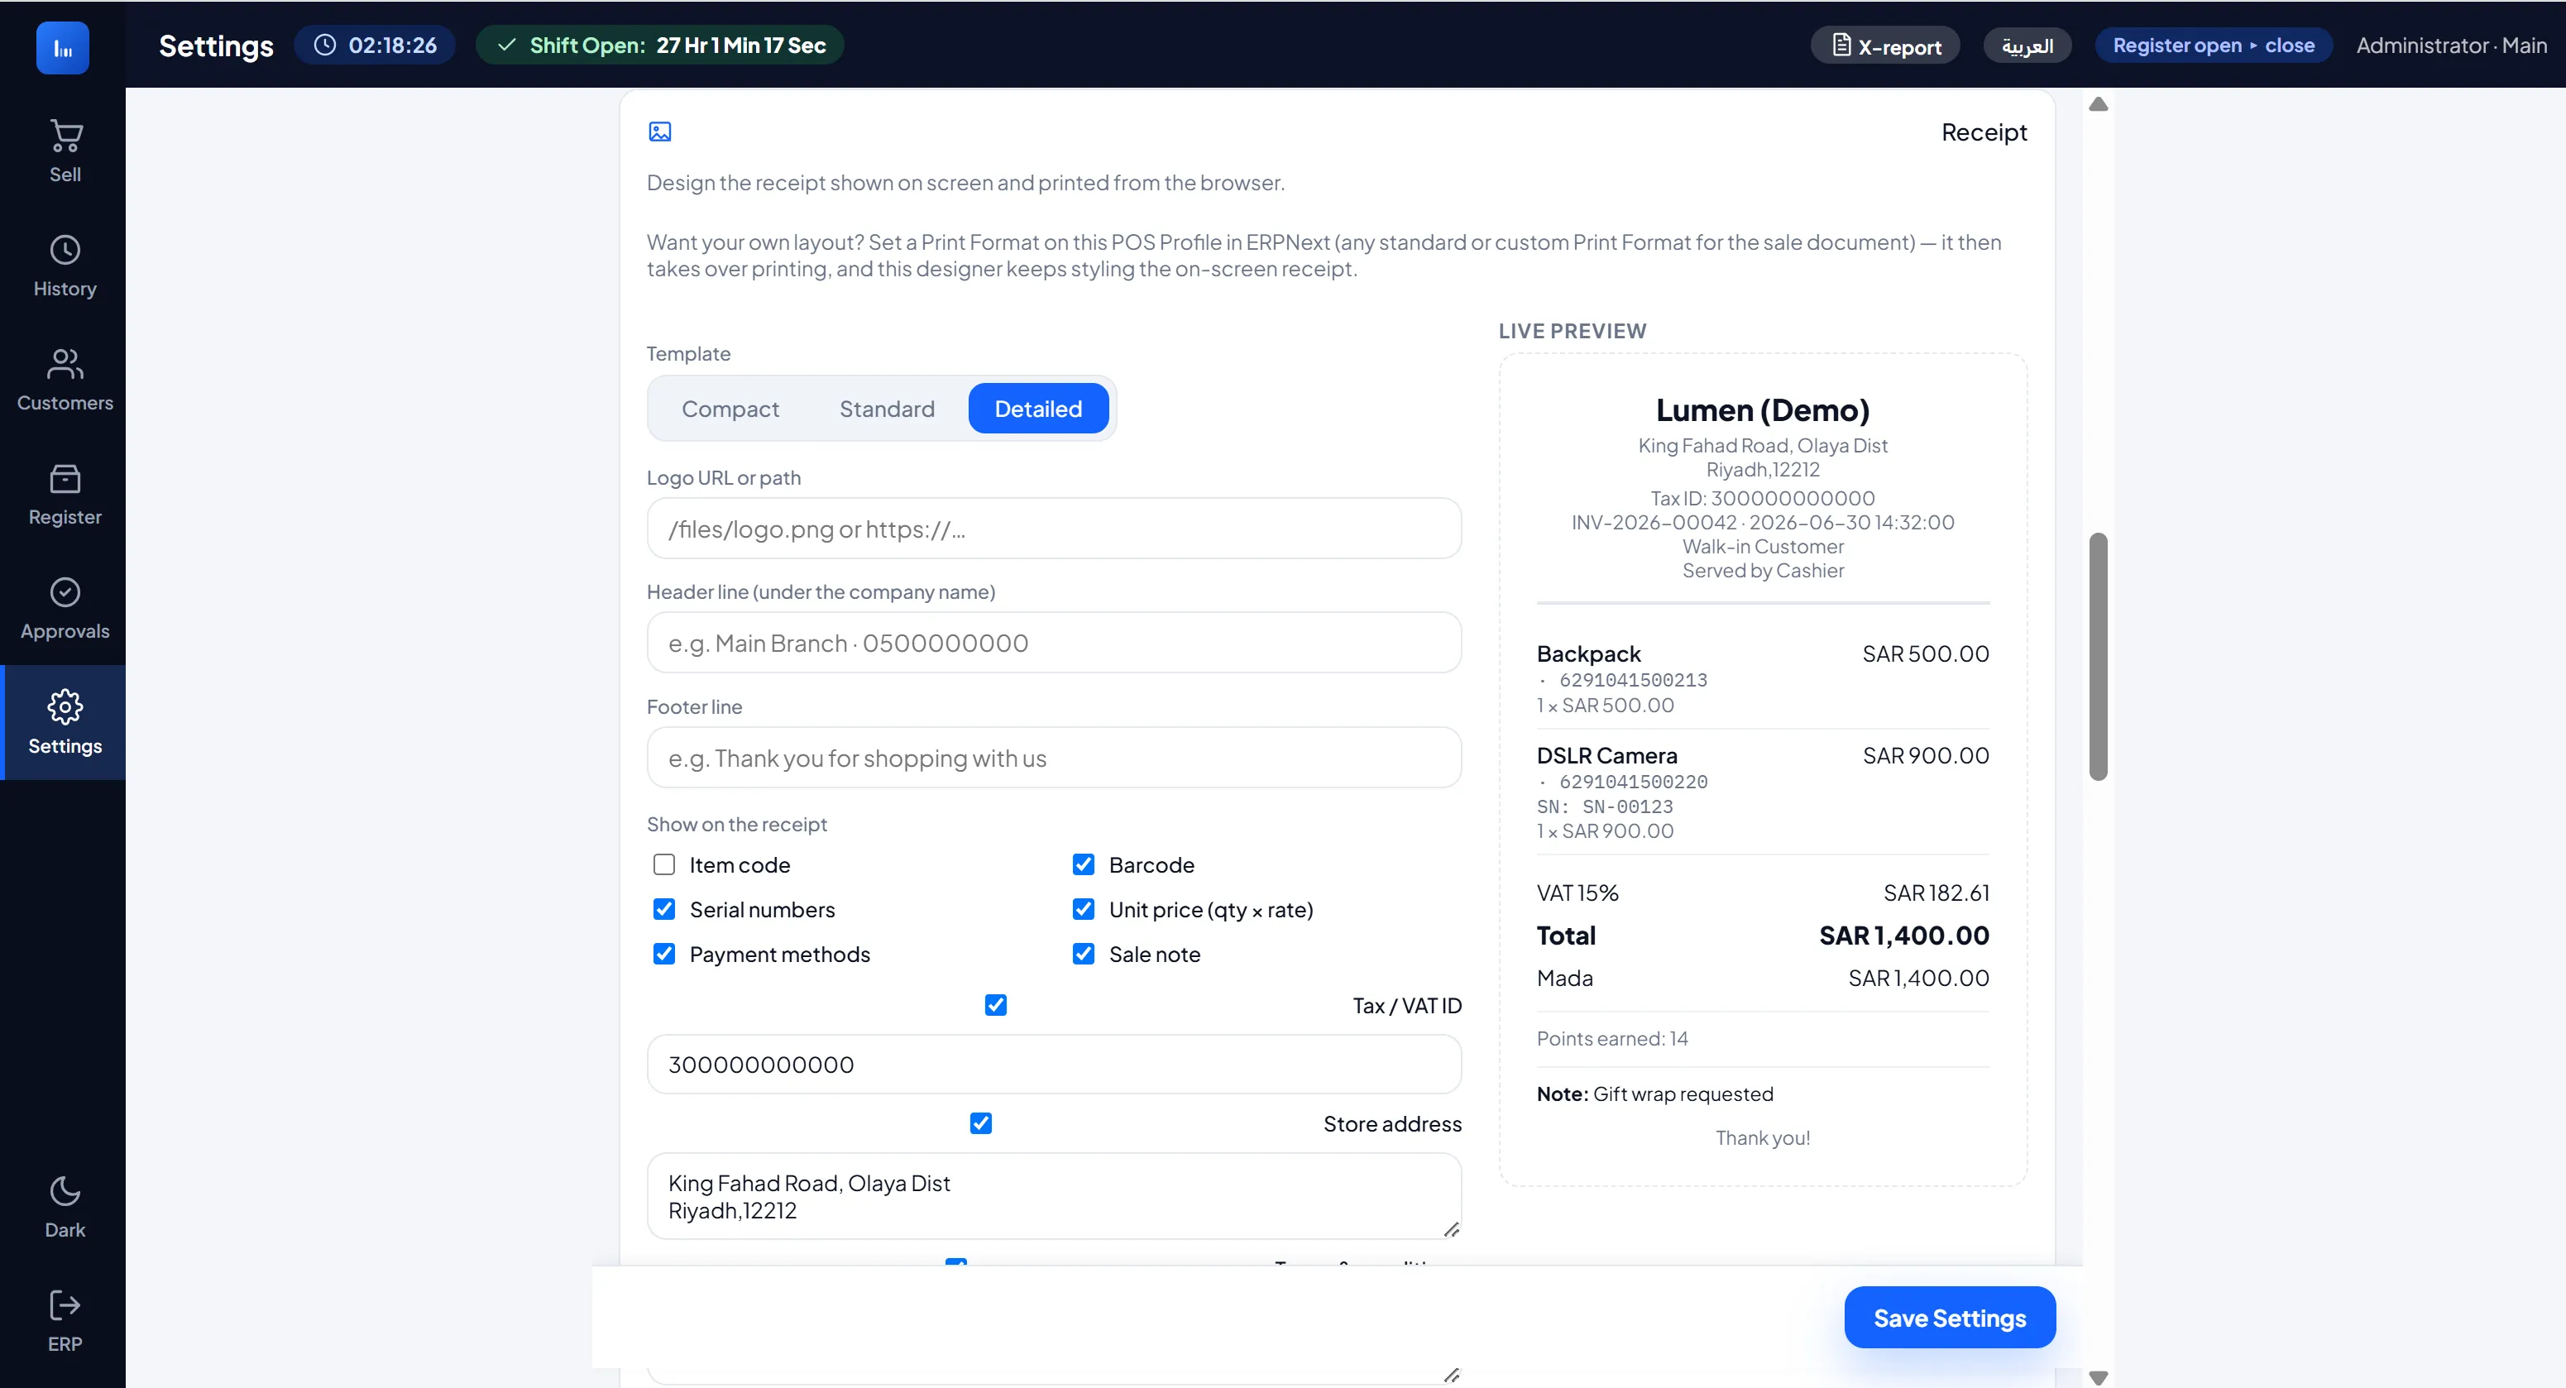Click the Shift Open status pill

[x=659, y=45]
